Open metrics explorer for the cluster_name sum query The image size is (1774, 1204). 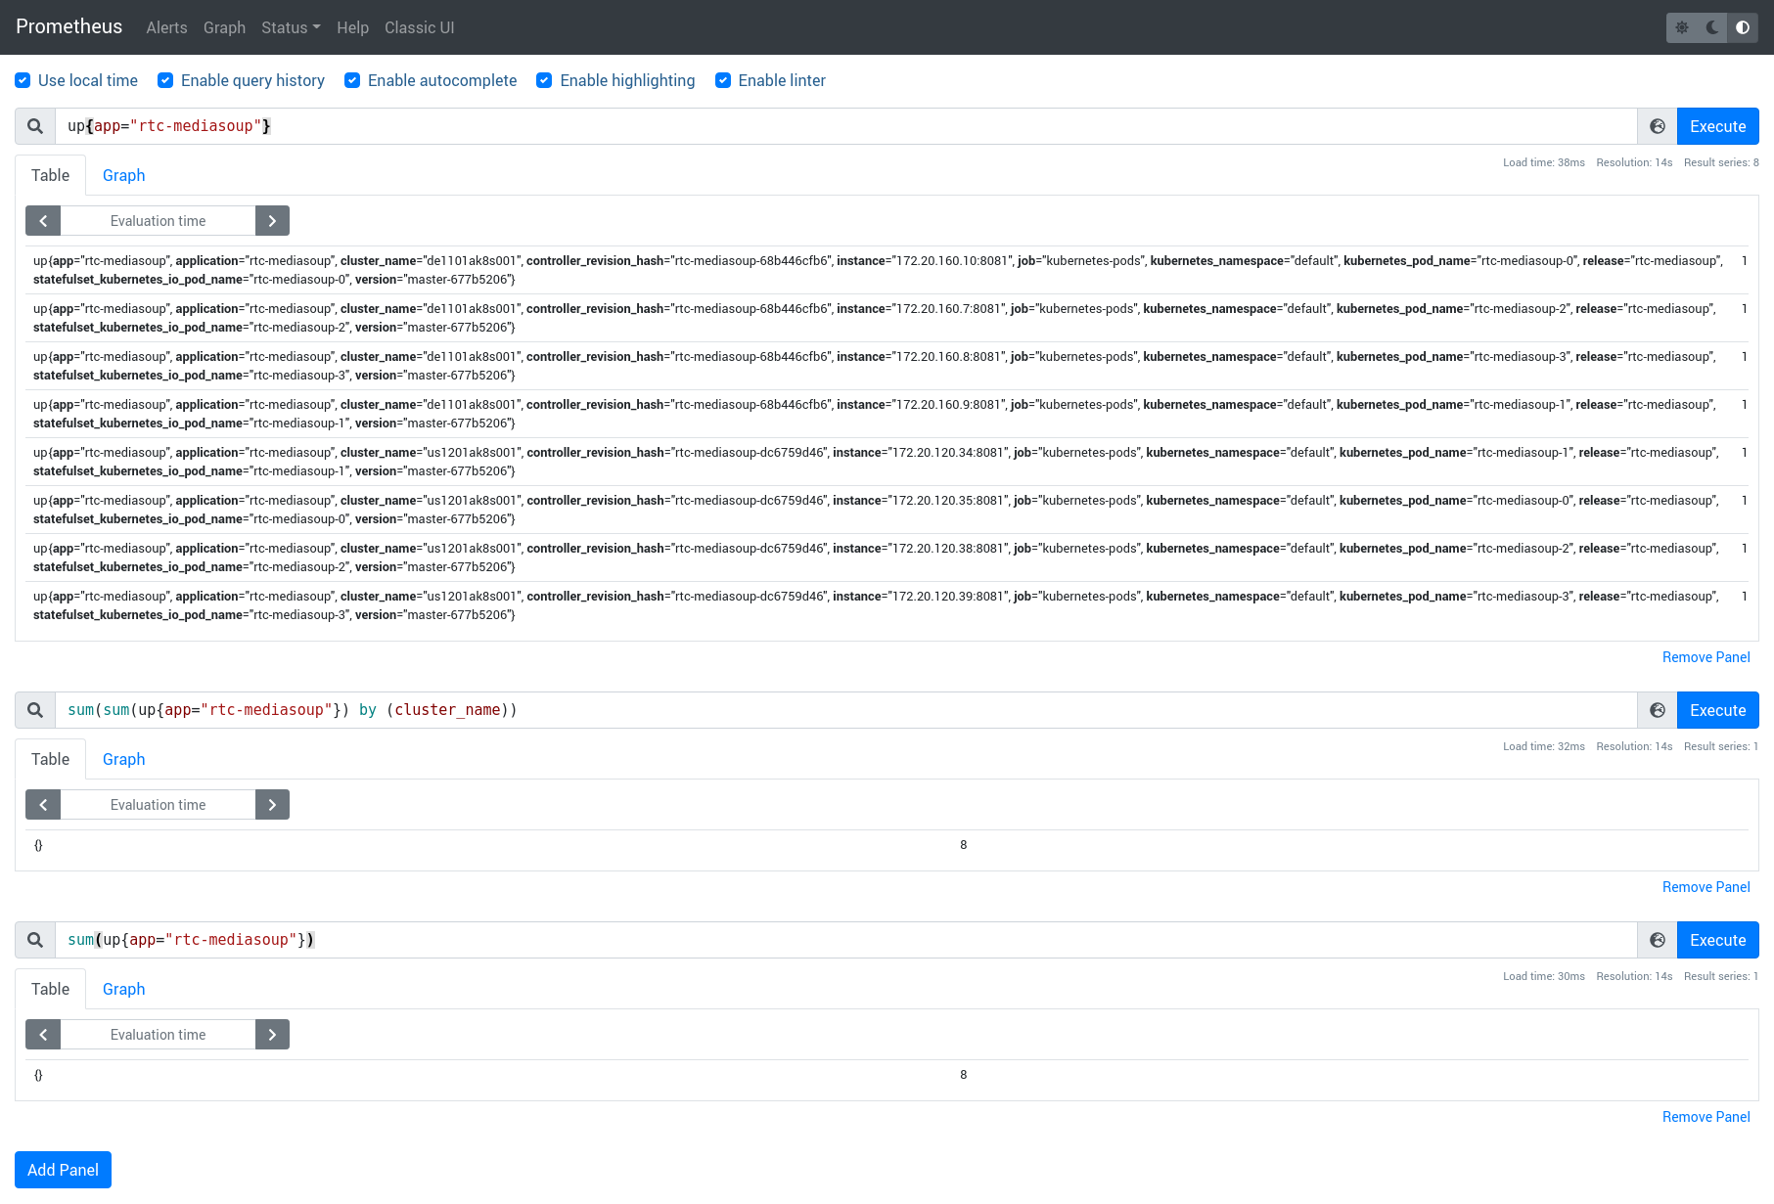click(x=1657, y=710)
